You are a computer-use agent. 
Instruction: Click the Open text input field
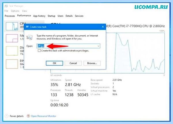click(x=68, y=46)
